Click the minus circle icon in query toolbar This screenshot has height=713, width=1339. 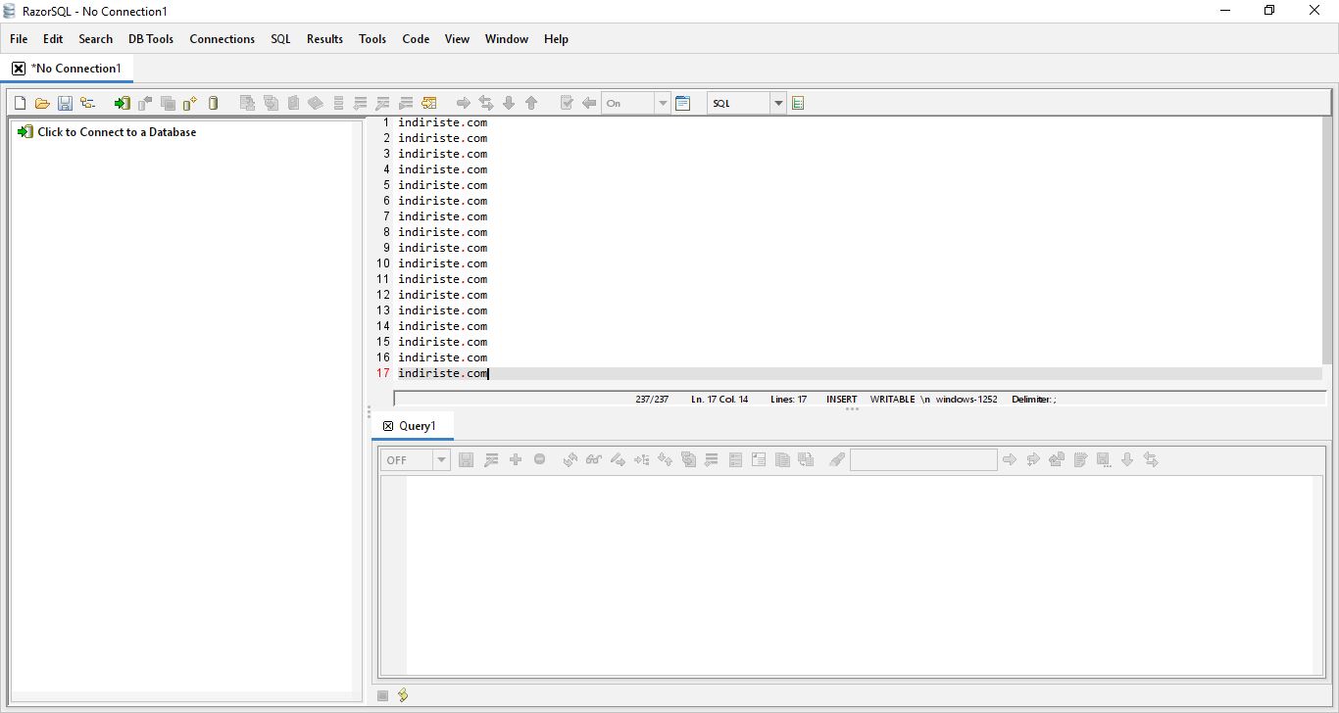pyautogui.click(x=539, y=459)
